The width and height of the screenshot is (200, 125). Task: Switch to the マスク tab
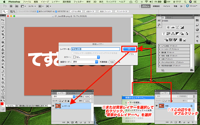(x=169, y=17)
